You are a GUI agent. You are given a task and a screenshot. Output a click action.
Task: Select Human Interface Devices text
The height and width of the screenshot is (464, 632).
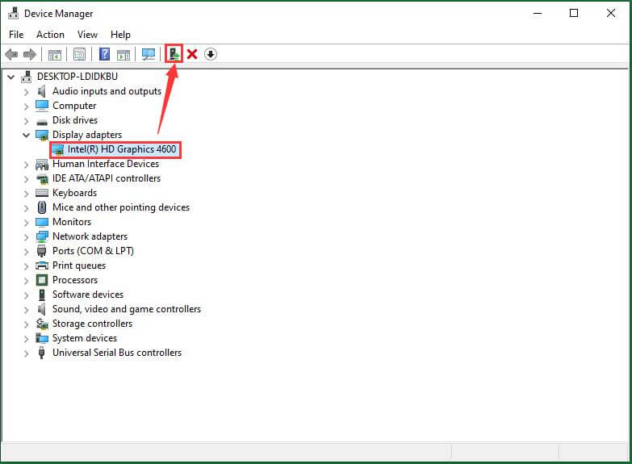(x=106, y=164)
